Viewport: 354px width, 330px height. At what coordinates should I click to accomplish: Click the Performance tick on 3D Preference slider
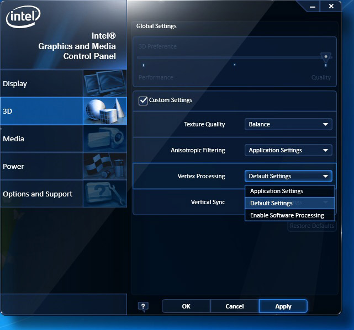click(x=144, y=66)
